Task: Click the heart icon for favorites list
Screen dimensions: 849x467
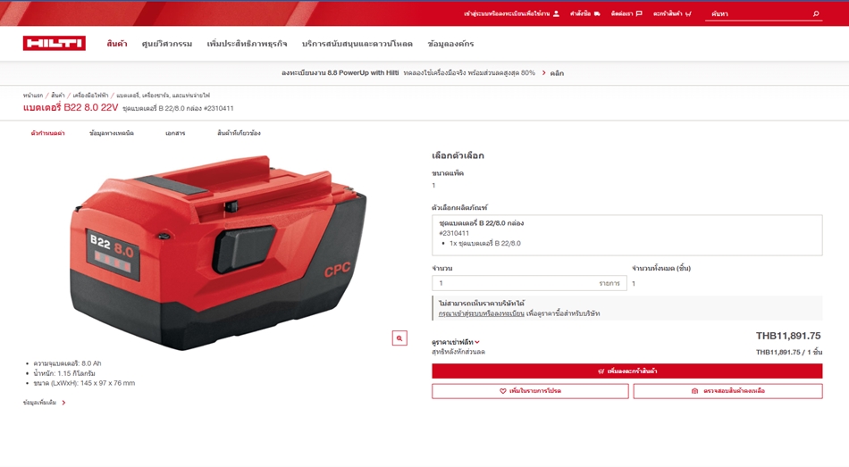Action: [x=503, y=391]
